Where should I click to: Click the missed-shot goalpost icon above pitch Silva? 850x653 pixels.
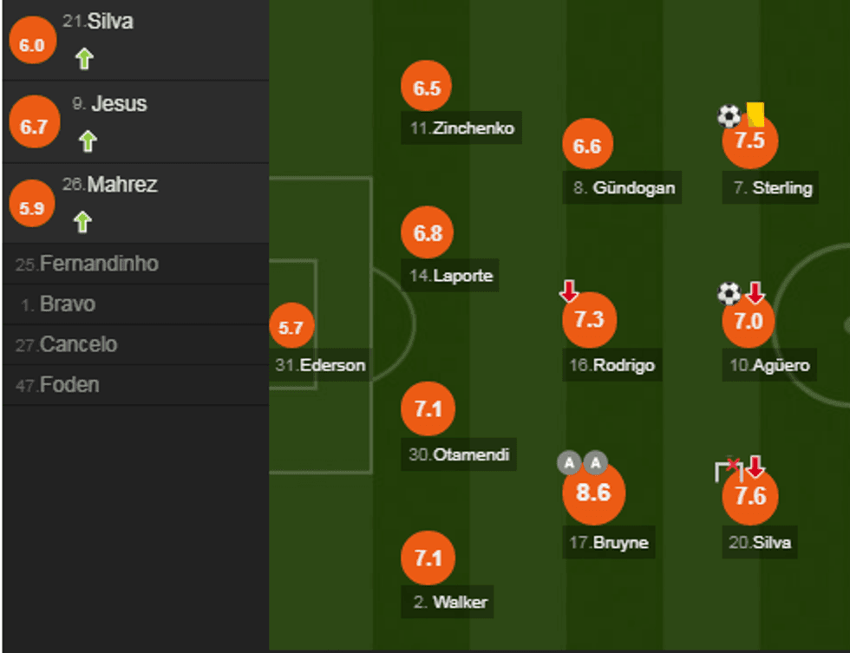pyautogui.click(x=729, y=470)
